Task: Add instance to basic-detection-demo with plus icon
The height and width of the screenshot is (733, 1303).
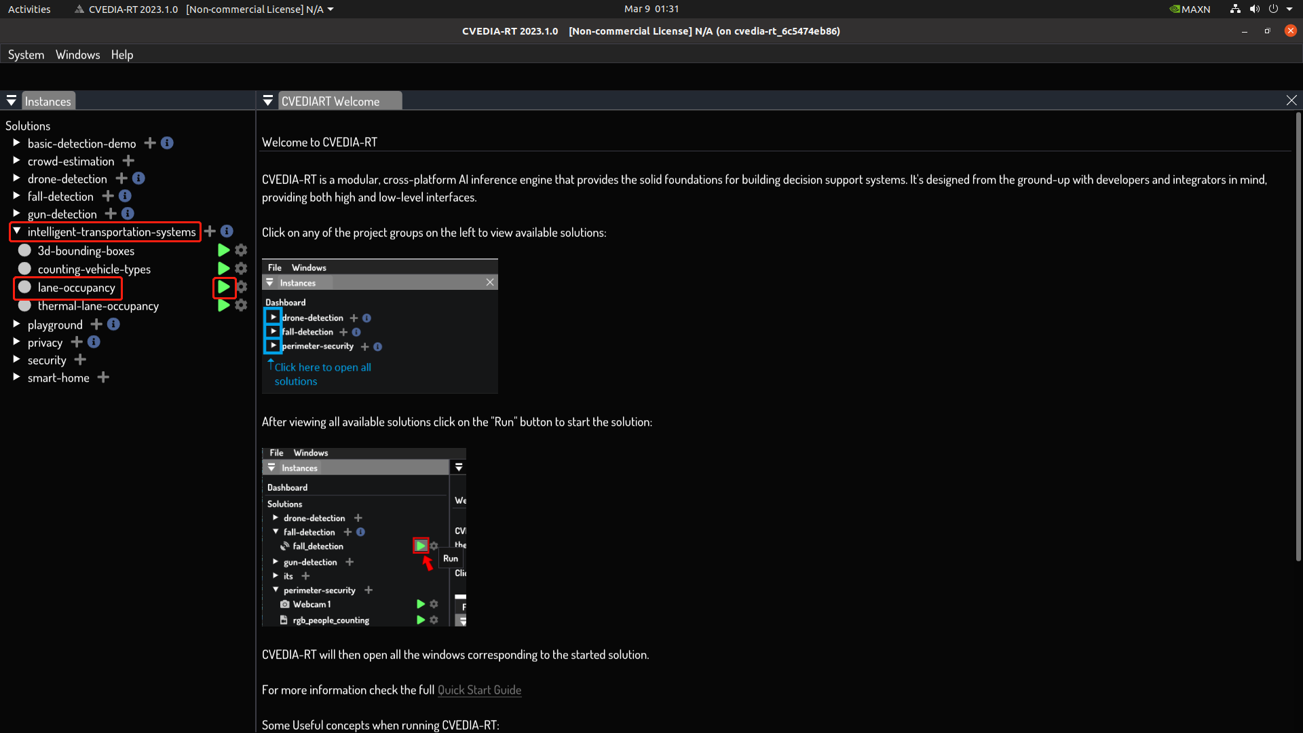Action: tap(150, 143)
